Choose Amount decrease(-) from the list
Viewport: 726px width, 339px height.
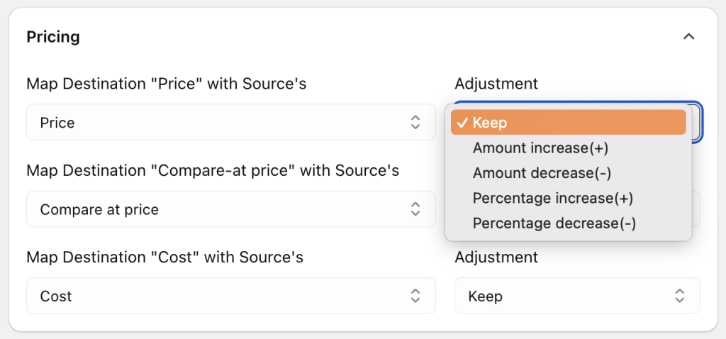point(542,173)
